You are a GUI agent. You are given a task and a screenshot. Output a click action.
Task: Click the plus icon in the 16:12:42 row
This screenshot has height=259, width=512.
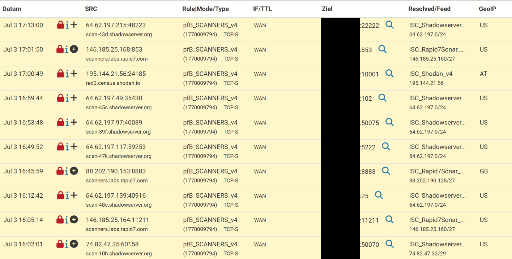click(x=74, y=196)
